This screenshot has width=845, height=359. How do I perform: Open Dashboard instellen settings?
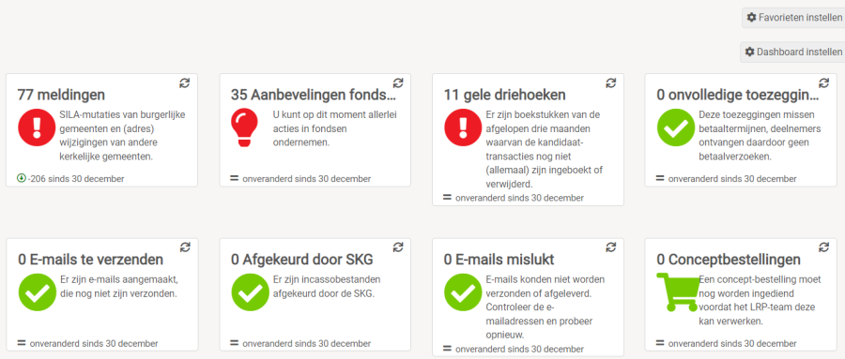click(x=793, y=52)
